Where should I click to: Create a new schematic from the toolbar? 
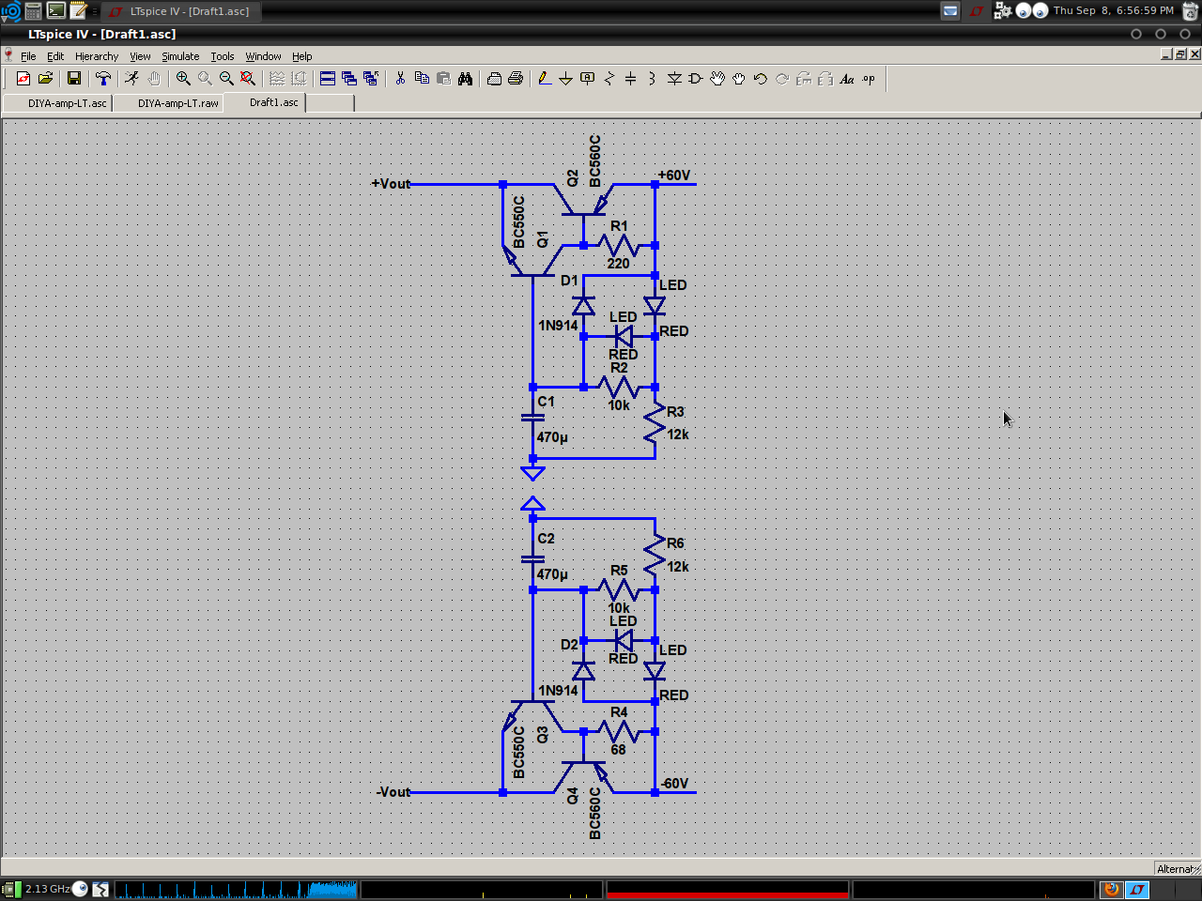pyautogui.click(x=23, y=79)
